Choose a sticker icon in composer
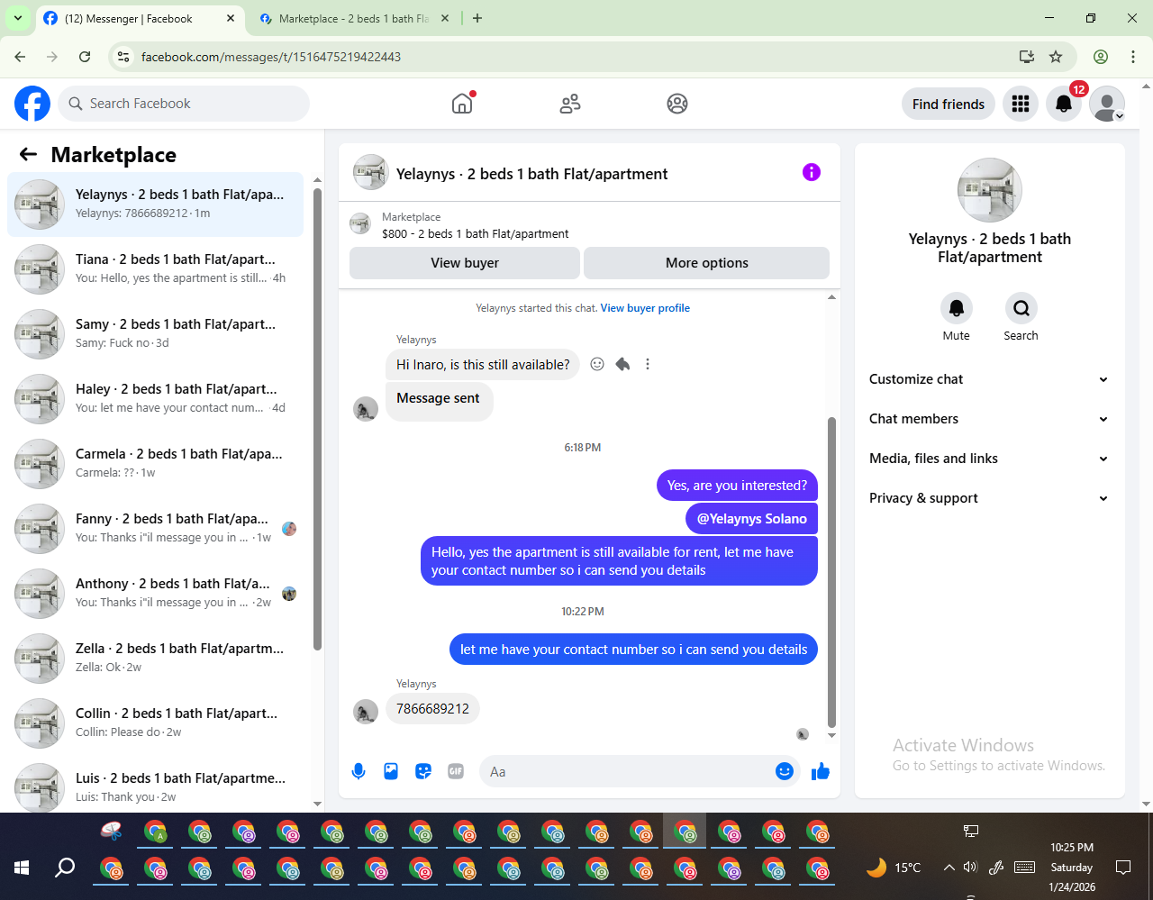1153x900 pixels. coord(423,771)
